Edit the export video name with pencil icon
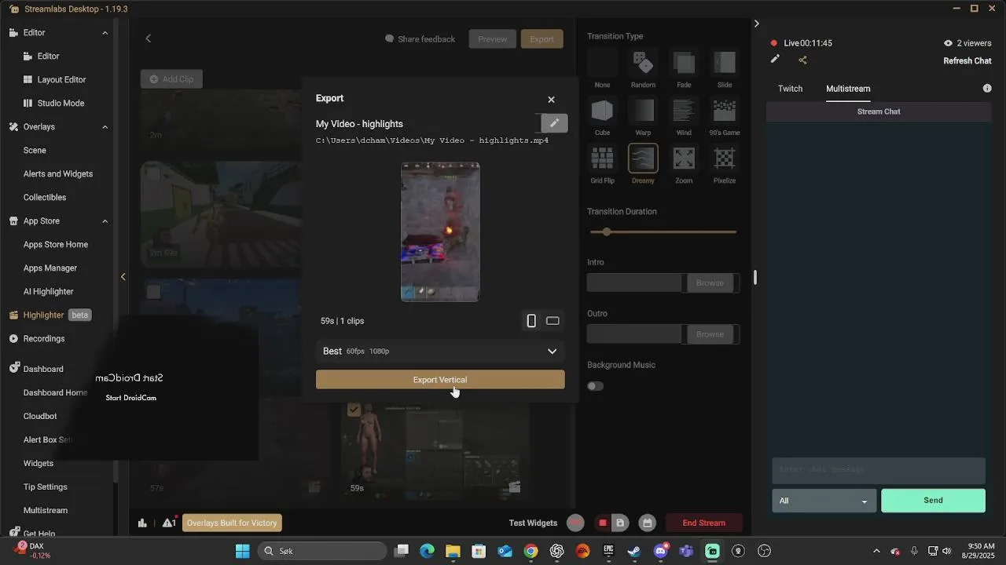 (554, 123)
